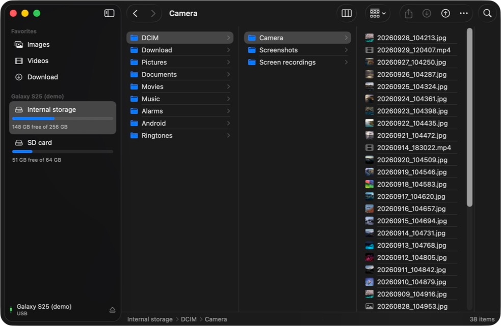Open Download in Favorites sidebar
The width and height of the screenshot is (501, 326).
62,77
